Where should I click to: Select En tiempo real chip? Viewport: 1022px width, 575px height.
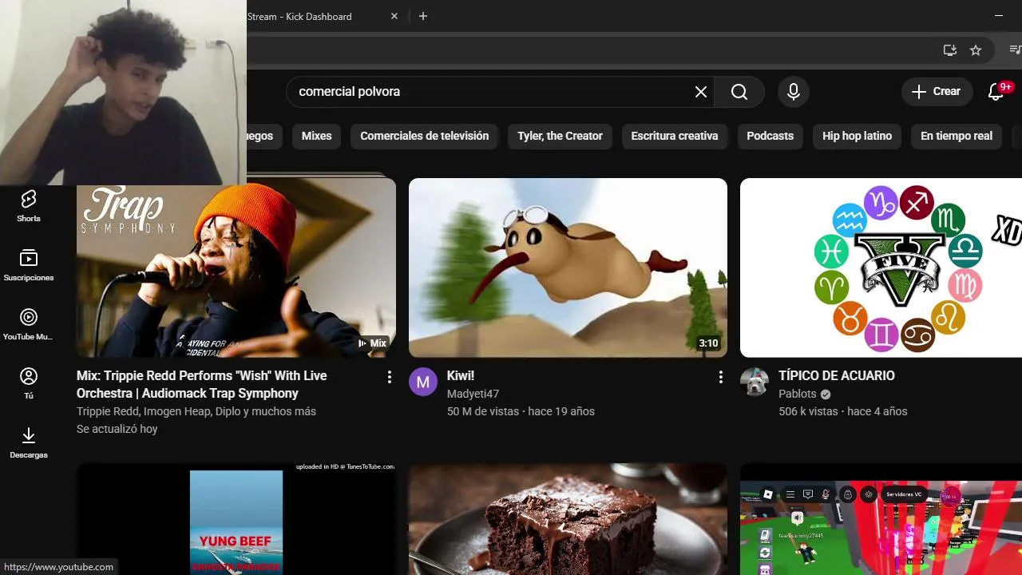[957, 136]
